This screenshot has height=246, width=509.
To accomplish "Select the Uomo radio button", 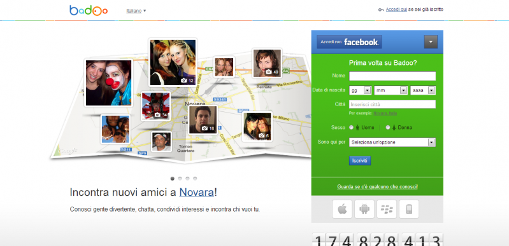I will 351,128.
